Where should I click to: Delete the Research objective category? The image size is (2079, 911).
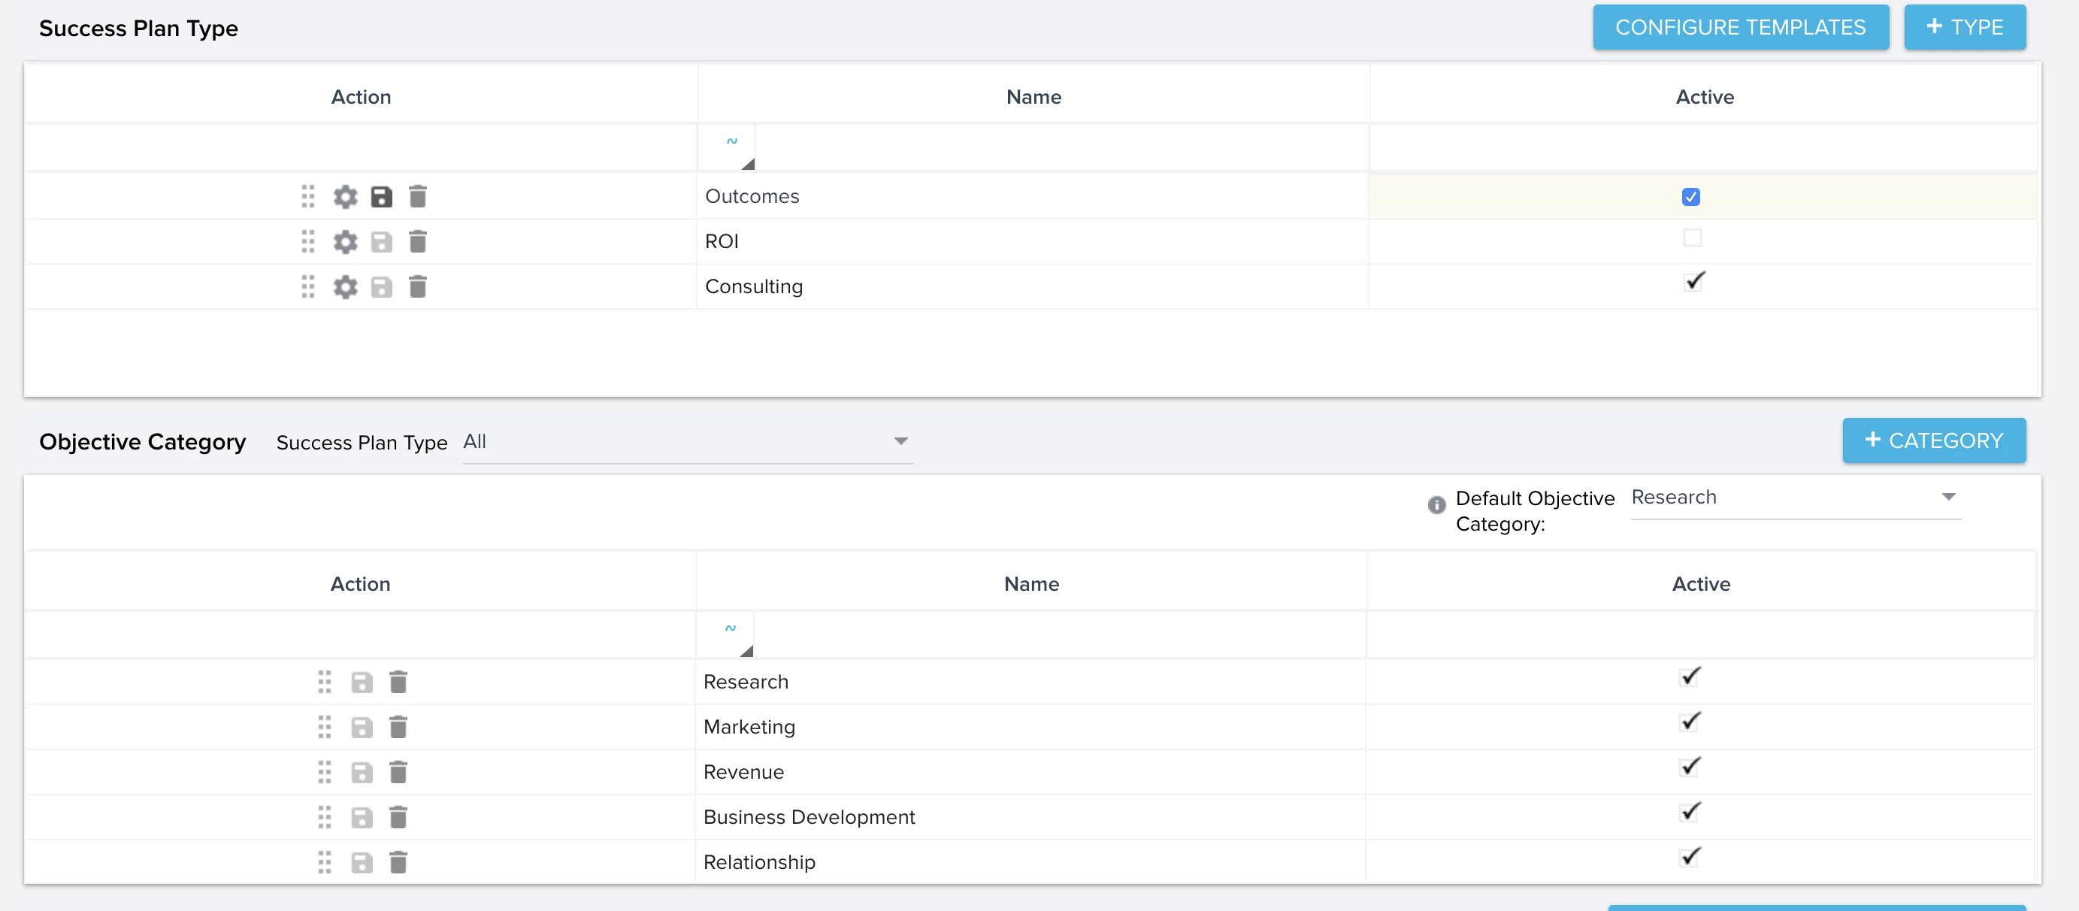click(x=398, y=682)
